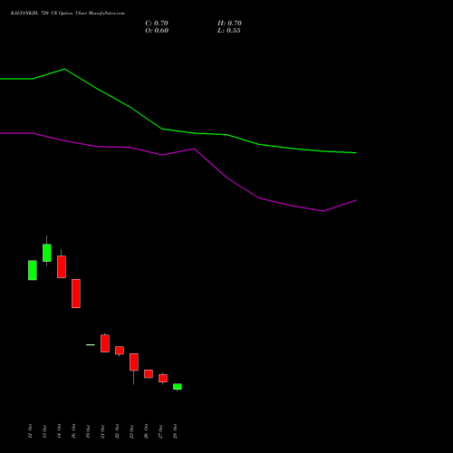Select the tall red candle for 16 Oct
The width and height of the screenshot is (453, 453).
76,294
